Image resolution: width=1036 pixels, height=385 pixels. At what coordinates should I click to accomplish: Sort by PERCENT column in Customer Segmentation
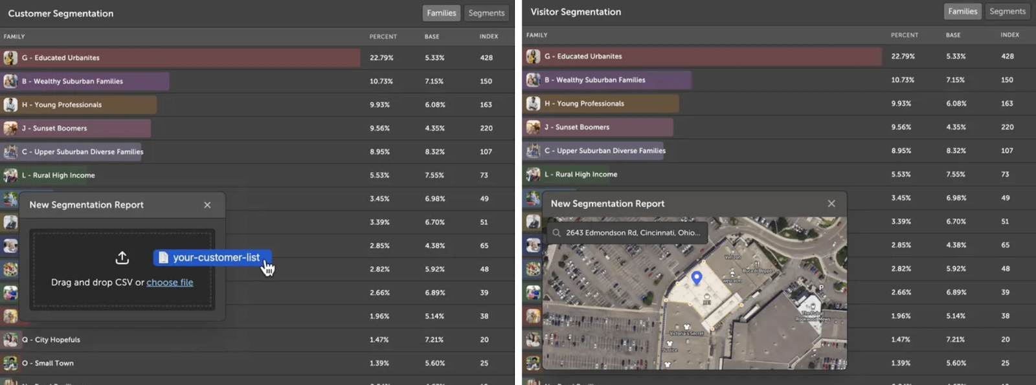[383, 37]
